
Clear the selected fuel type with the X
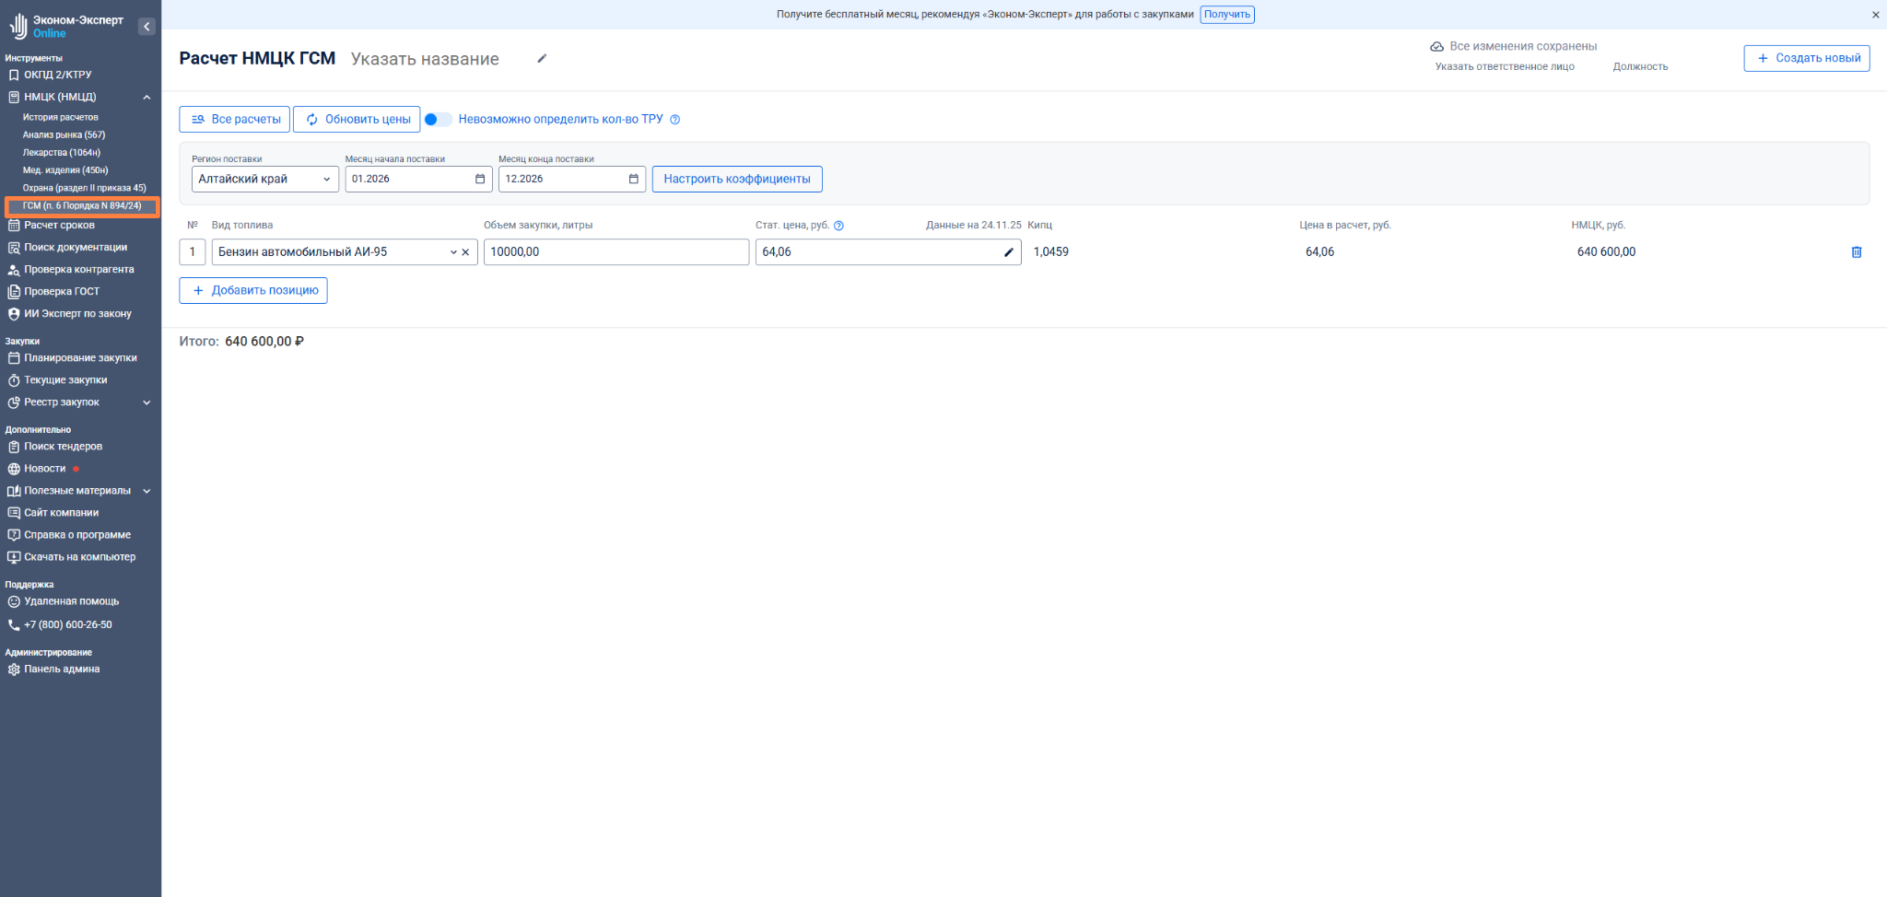(x=465, y=252)
